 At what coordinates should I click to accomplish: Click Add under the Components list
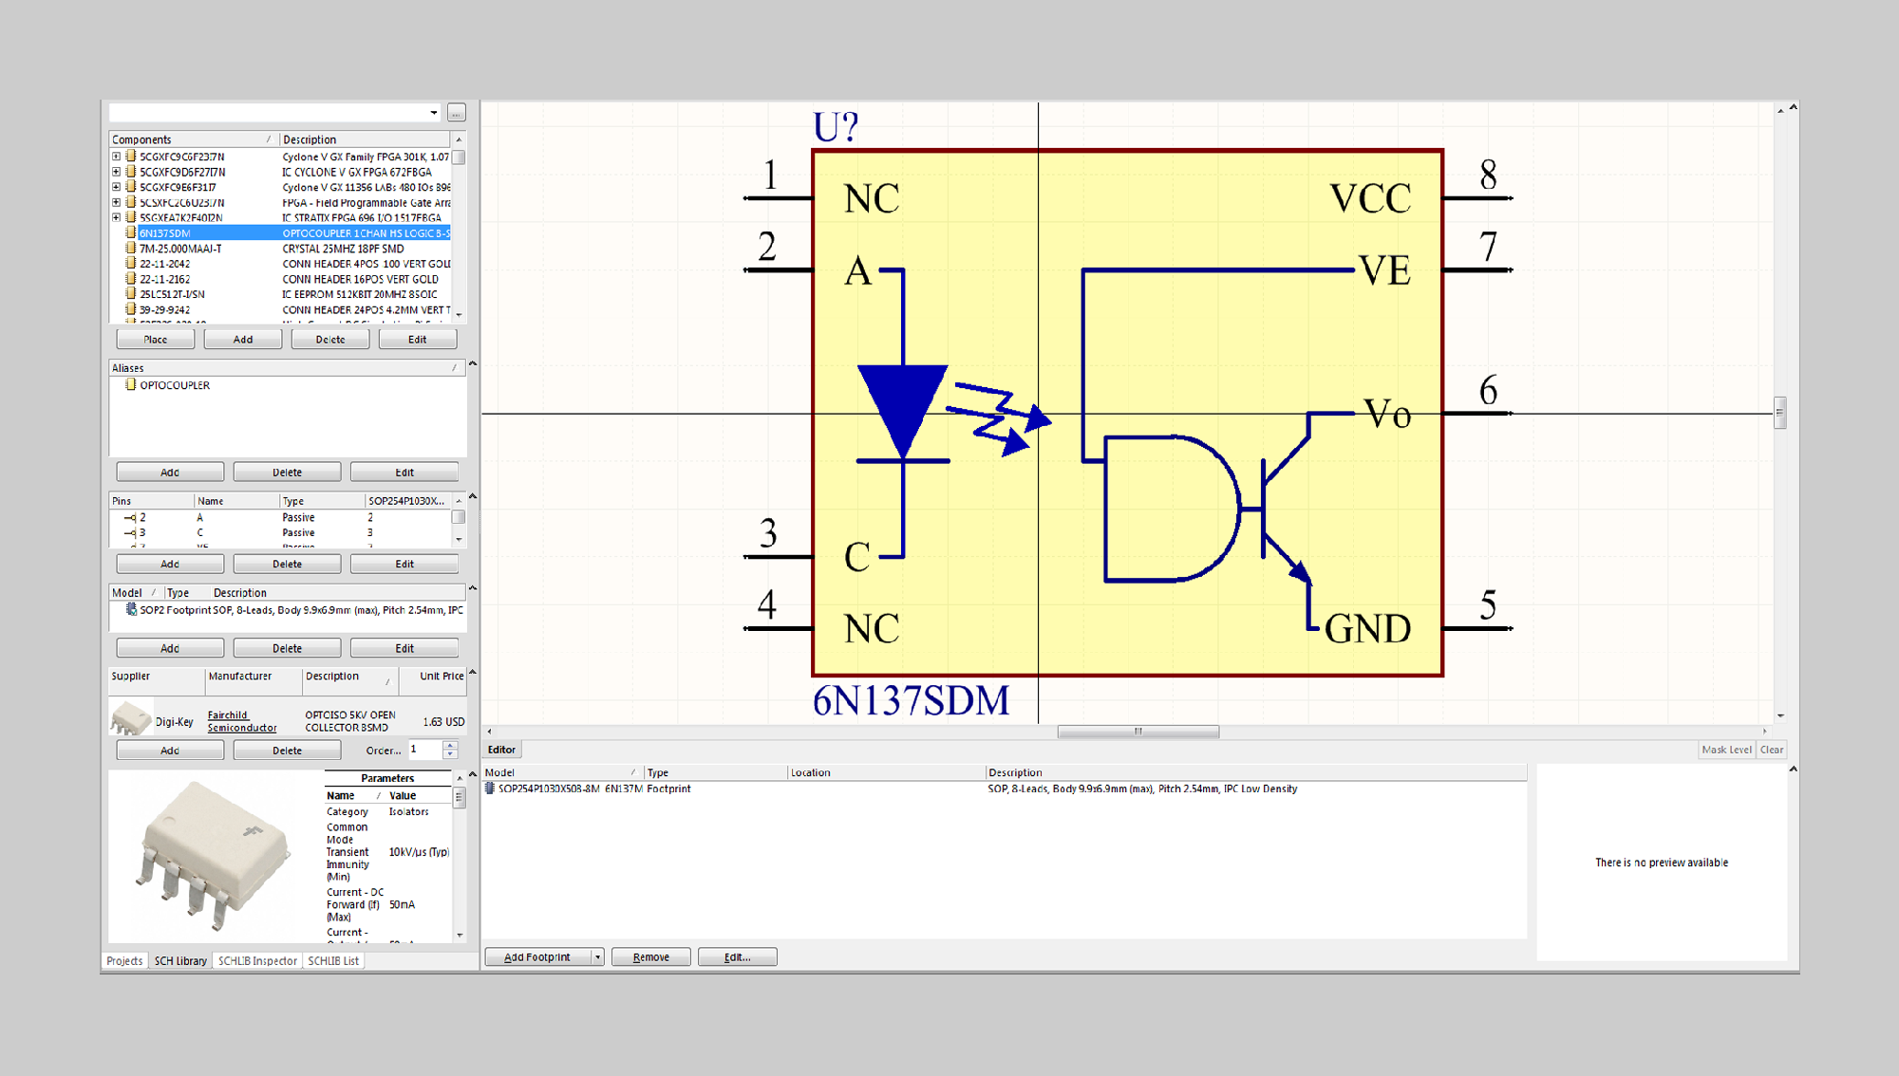coord(243,340)
